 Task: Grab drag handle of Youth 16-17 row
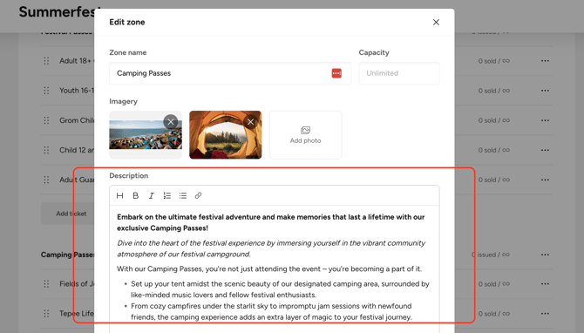point(46,91)
